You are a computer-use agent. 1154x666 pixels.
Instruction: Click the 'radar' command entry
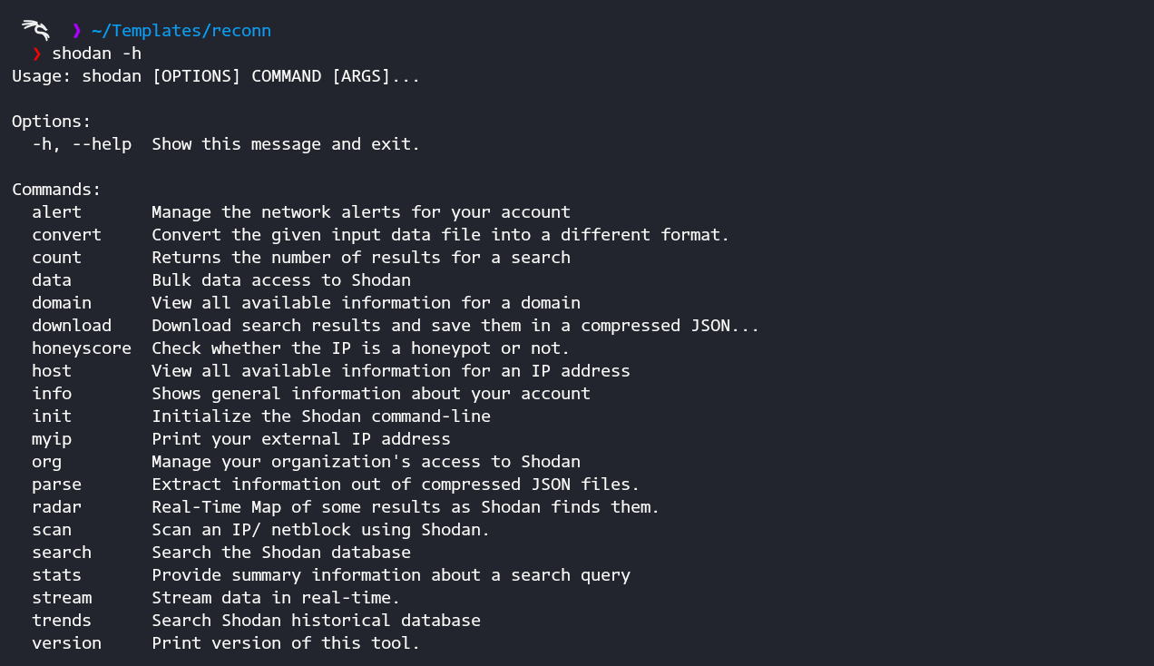(56, 507)
